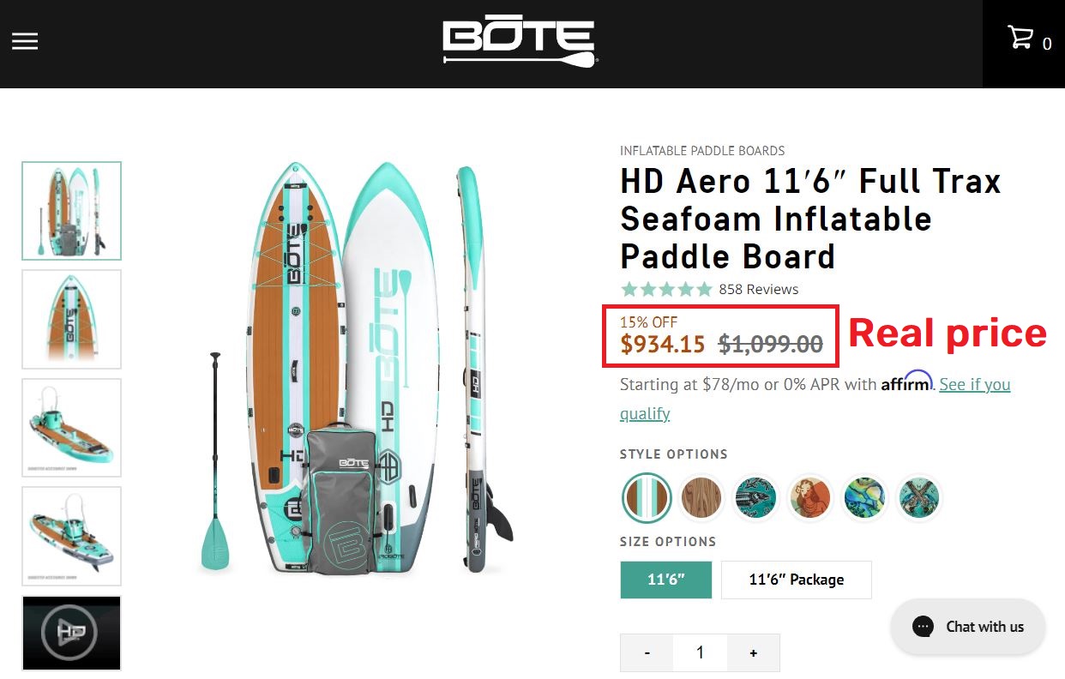
Task: Click the Inflatable Paddle Boards breadcrumb
Action: 701,150
